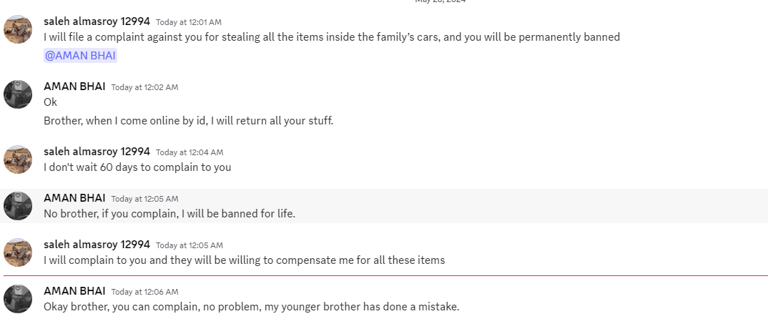Click the 'Today at 12:04 AM' timestamp
The height and width of the screenshot is (324, 768).
point(189,152)
